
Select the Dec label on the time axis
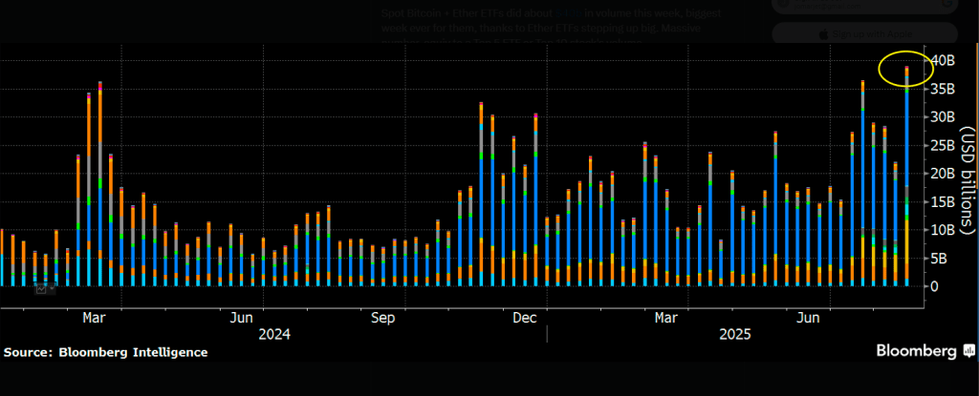[x=526, y=316]
